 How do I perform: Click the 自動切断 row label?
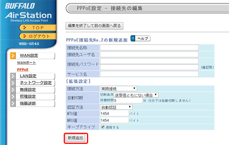(75, 98)
